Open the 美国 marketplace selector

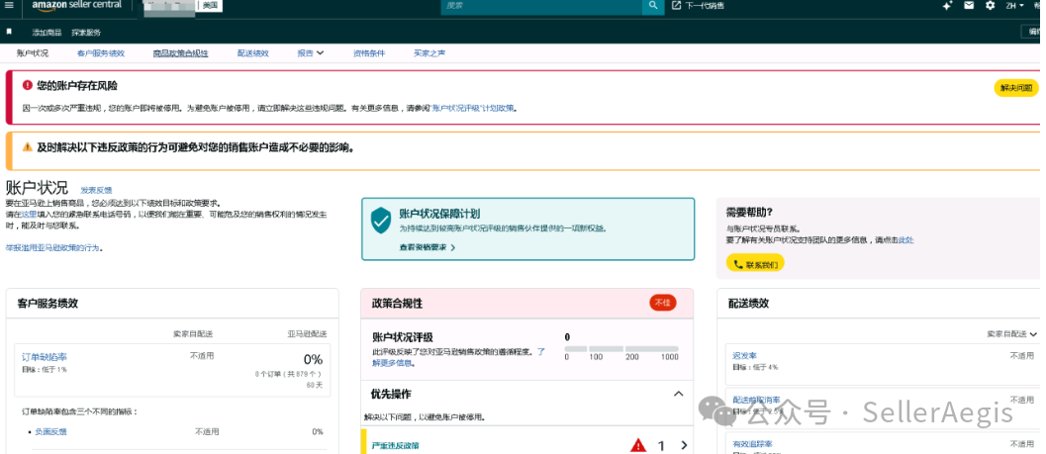click(x=212, y=5)
